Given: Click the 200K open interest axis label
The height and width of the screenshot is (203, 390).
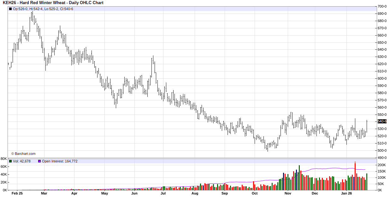Looking at the screenshot, I should pos(382,165).
